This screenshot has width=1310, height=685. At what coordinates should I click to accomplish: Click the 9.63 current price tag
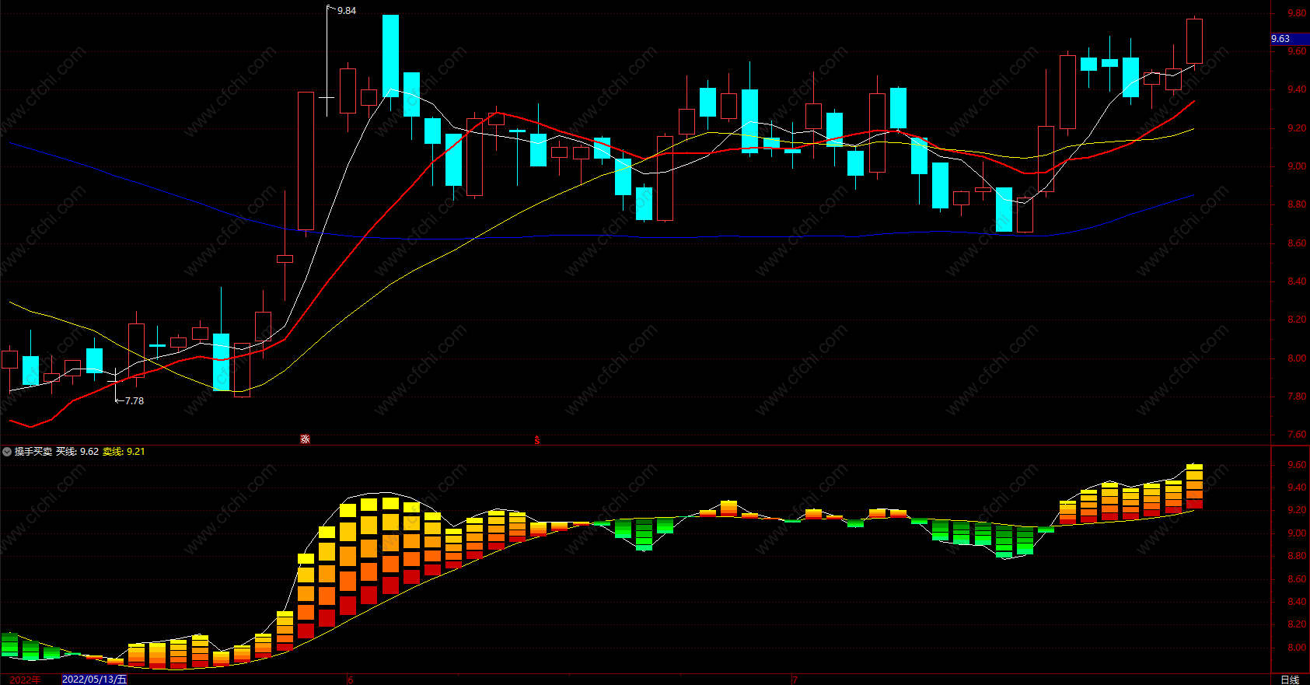1289,39
